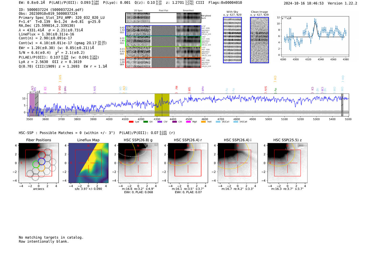
Task: Click "No matching targets in catalog." text
Action: point(51,237)
